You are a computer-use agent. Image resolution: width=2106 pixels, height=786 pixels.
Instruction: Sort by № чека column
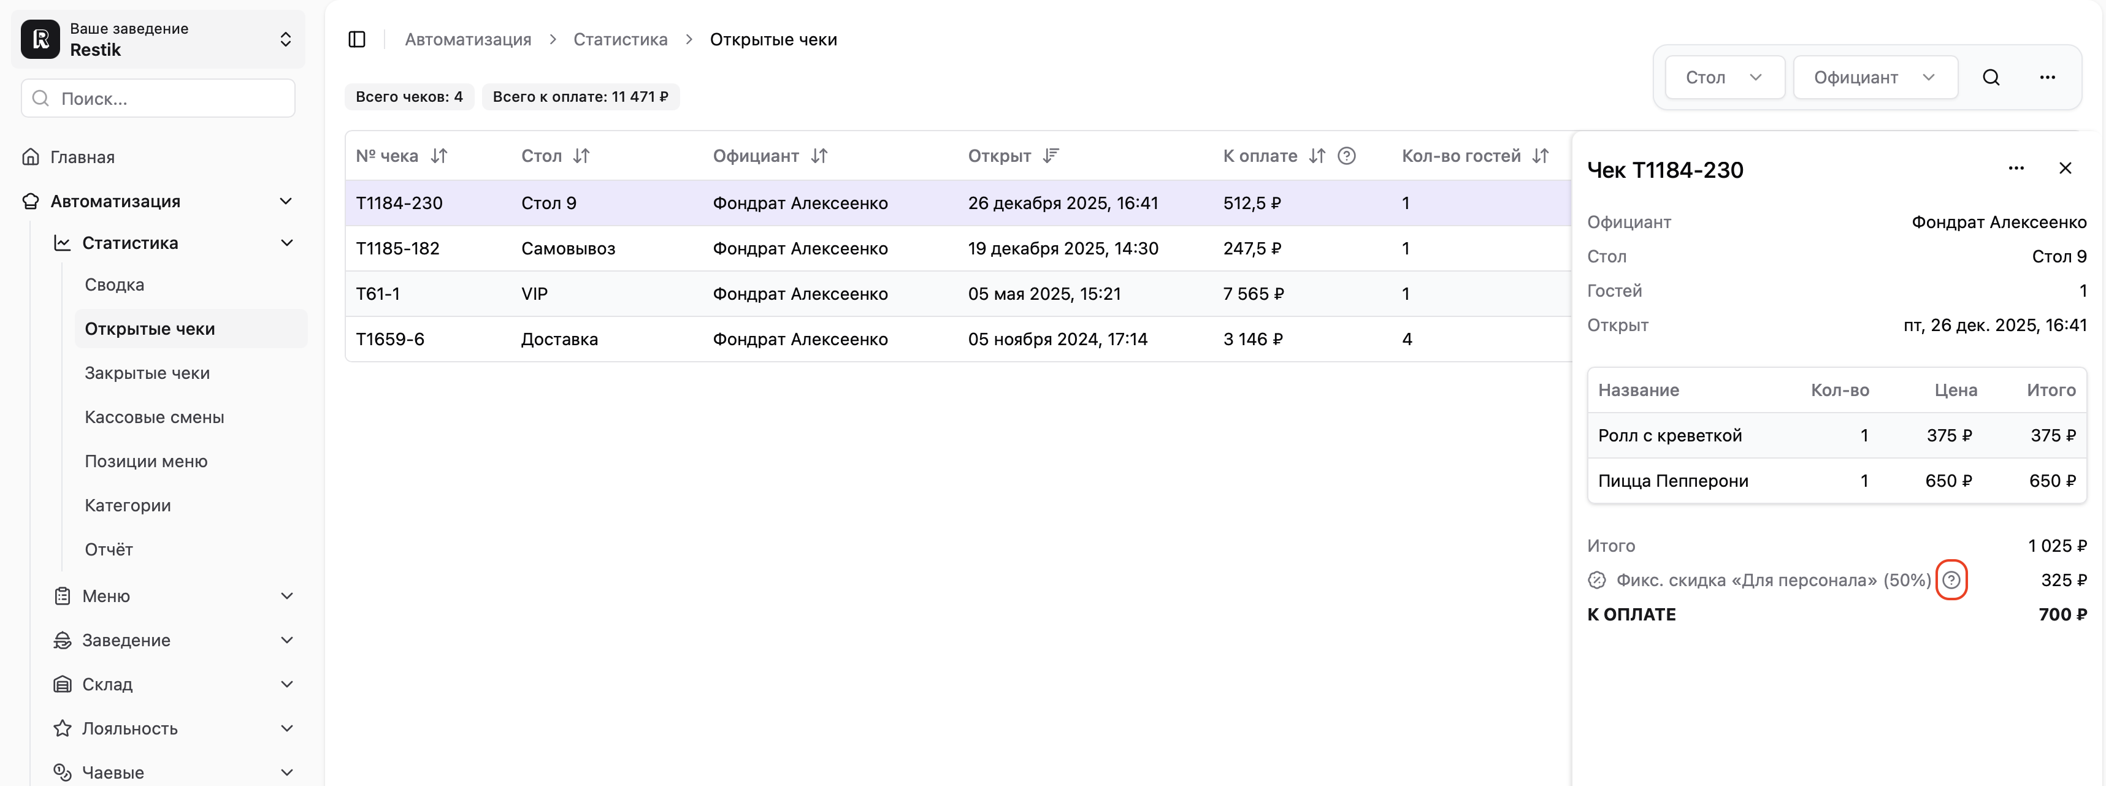click(439, 156)
